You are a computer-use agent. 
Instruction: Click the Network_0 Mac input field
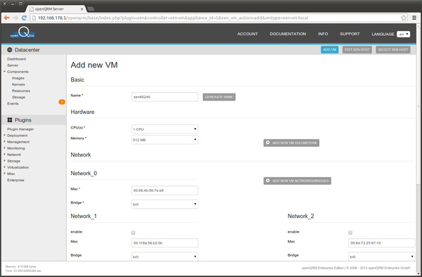click(165, 191)
